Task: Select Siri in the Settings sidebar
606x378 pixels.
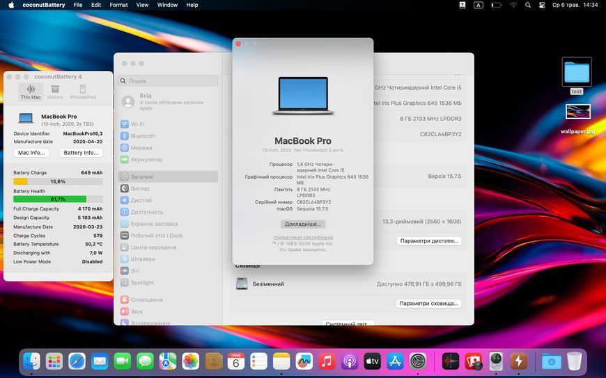Action: [x=168, y=271]
